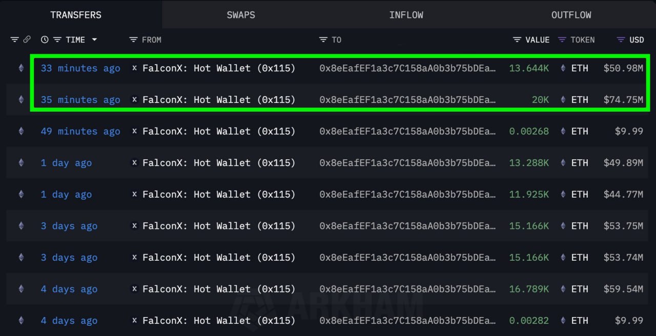Click the Ethereum chain icon on the 16.789K row

21,289
